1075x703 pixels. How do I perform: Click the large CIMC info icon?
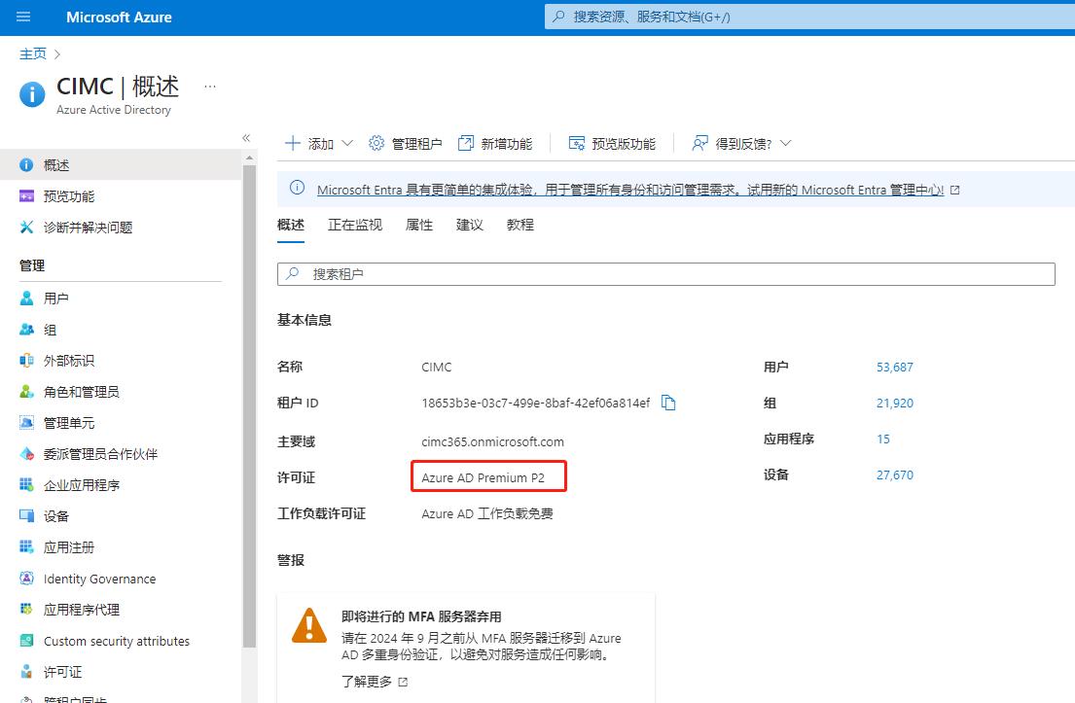pos(32,94)
